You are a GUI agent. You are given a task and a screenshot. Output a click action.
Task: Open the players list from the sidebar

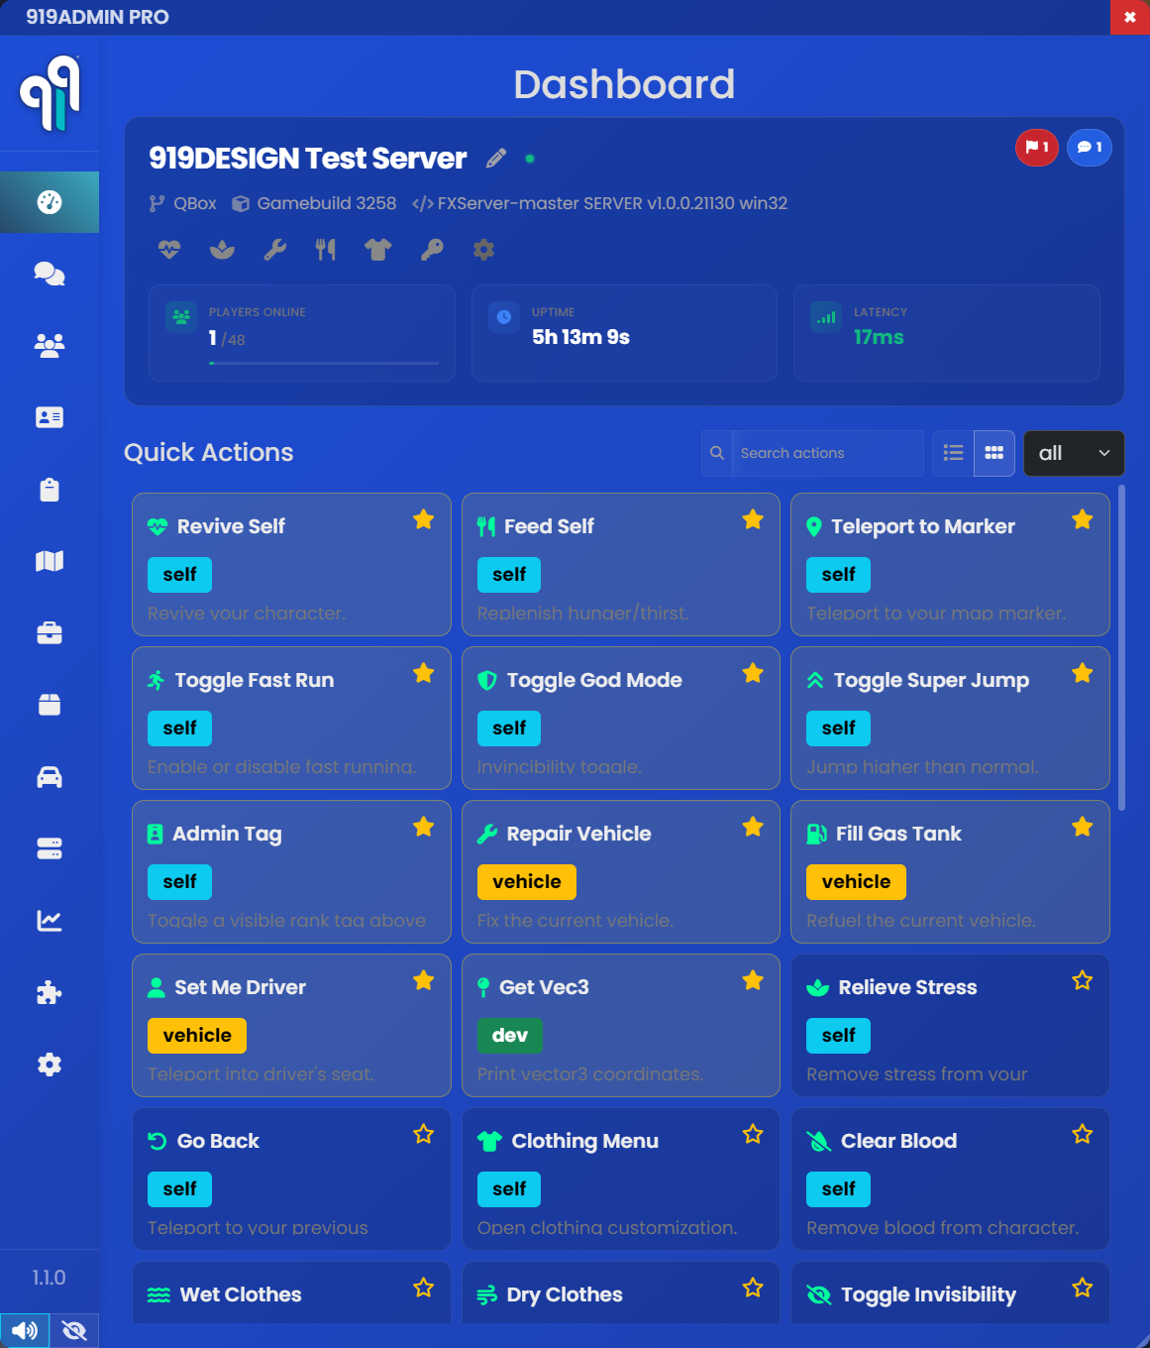[x=50, y=346]
